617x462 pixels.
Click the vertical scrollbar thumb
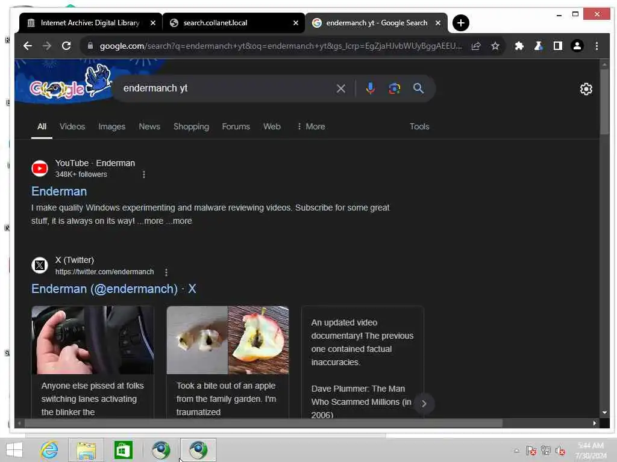pyautogui.click(x=604, y=102)
